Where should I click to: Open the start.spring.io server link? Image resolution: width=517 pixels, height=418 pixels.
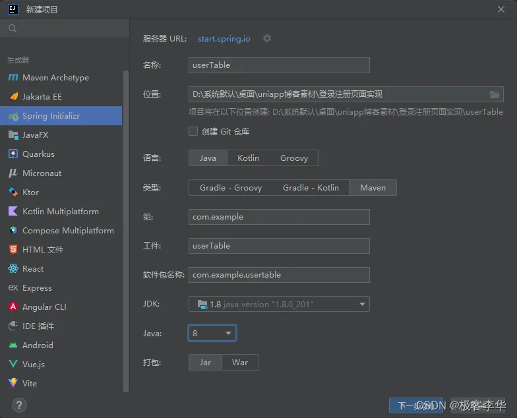point(224,39)
